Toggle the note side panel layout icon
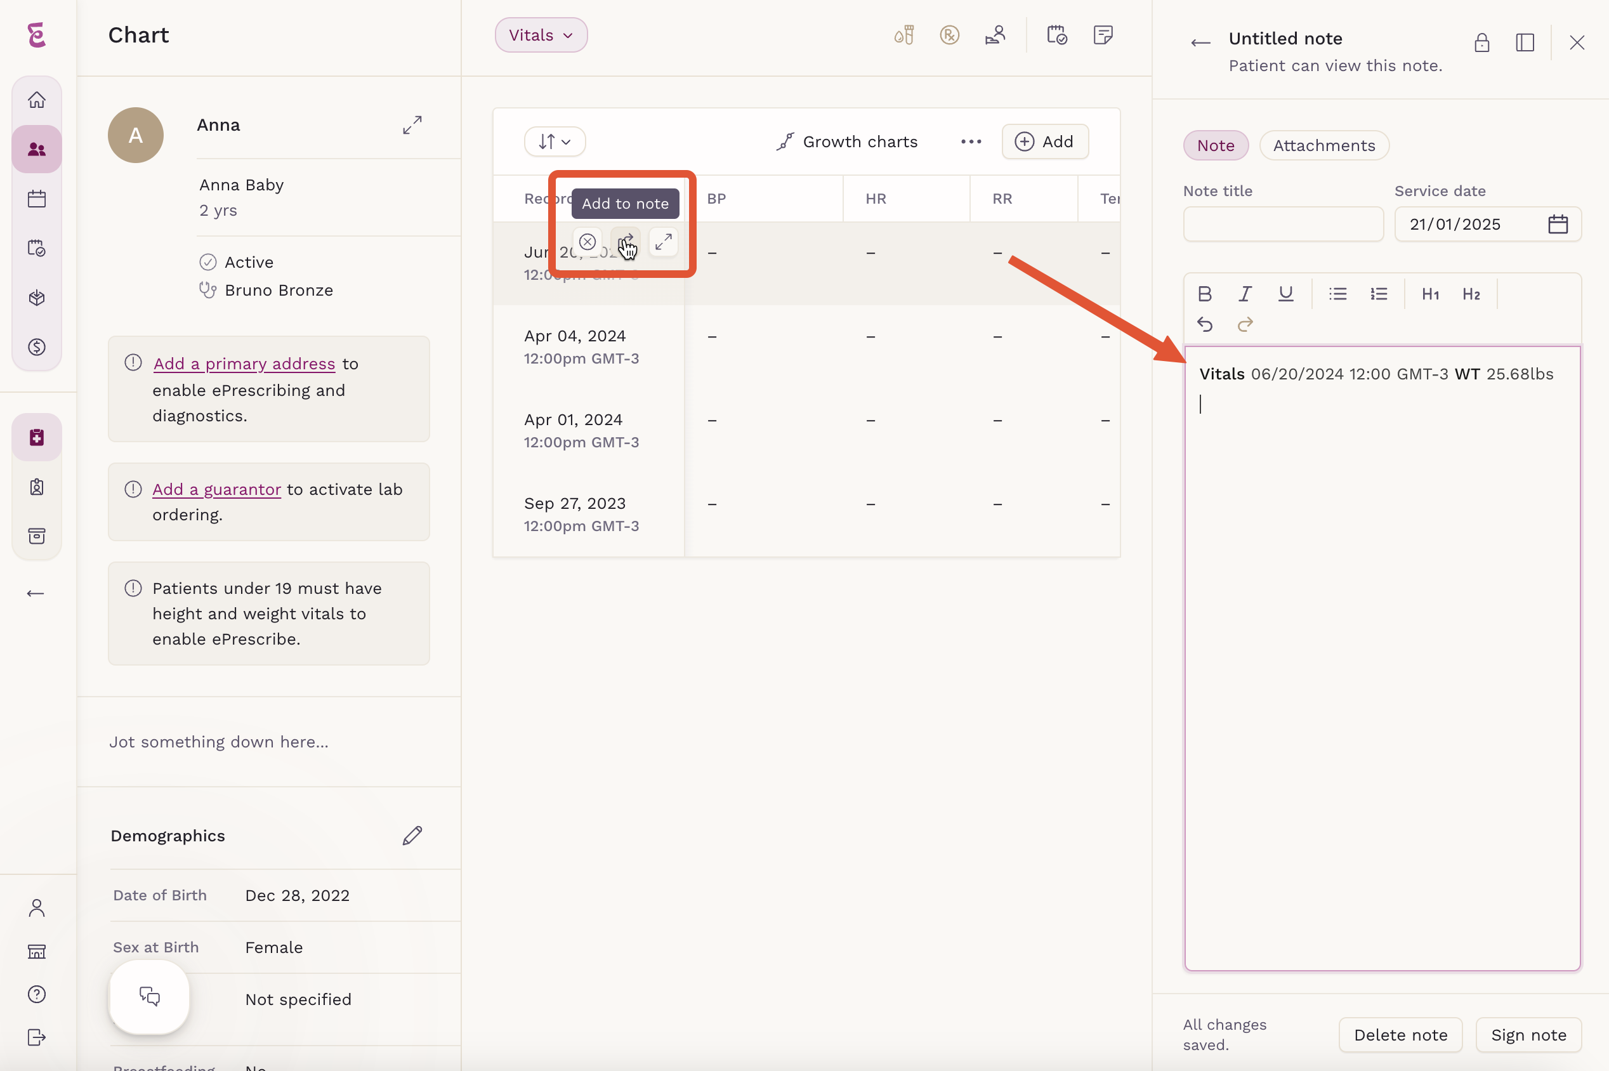This screenshot has width=1609, height=1071. click(1525, 43)
